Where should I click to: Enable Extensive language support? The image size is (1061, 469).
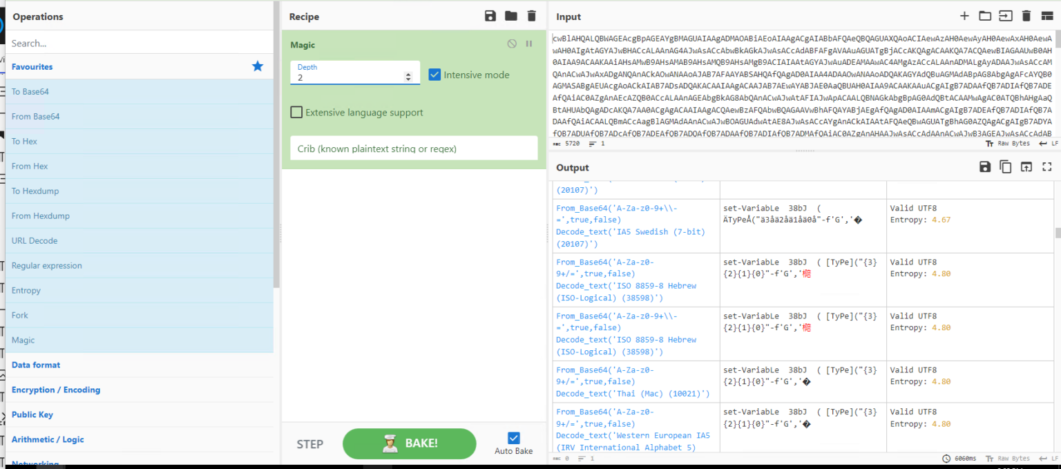296,112
